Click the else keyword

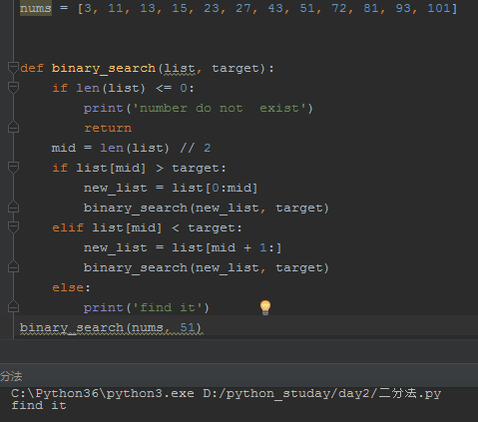coord(68,287)
